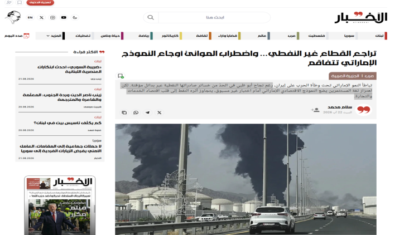The width and height of the screenshot is (409, 235).
Task: Open the most-read item لا حملات جماعية إلى المقامات
Action: (x=61, y=148)
